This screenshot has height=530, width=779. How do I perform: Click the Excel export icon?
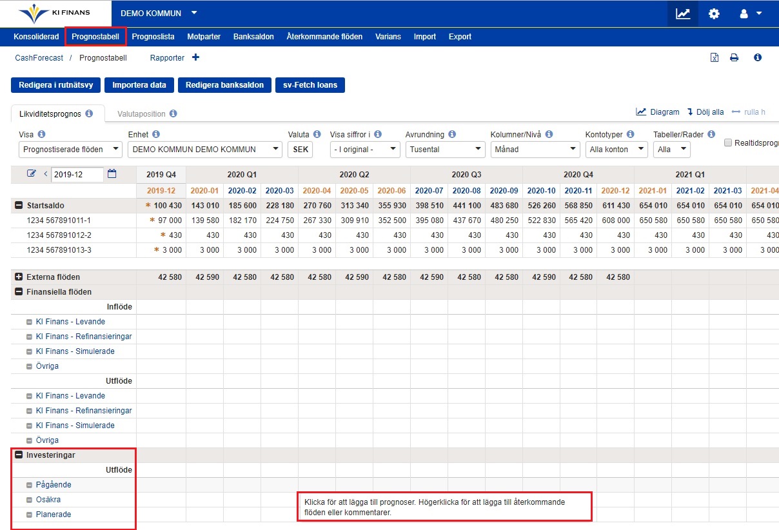point(715,58)
